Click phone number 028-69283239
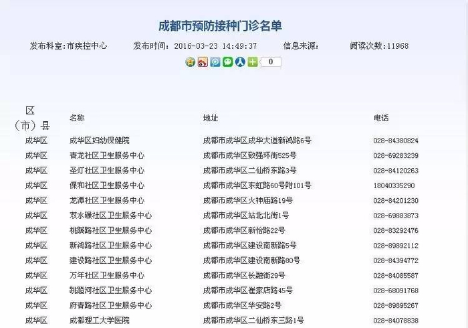This screenshot has width=468, height=328. pos(396,156)
